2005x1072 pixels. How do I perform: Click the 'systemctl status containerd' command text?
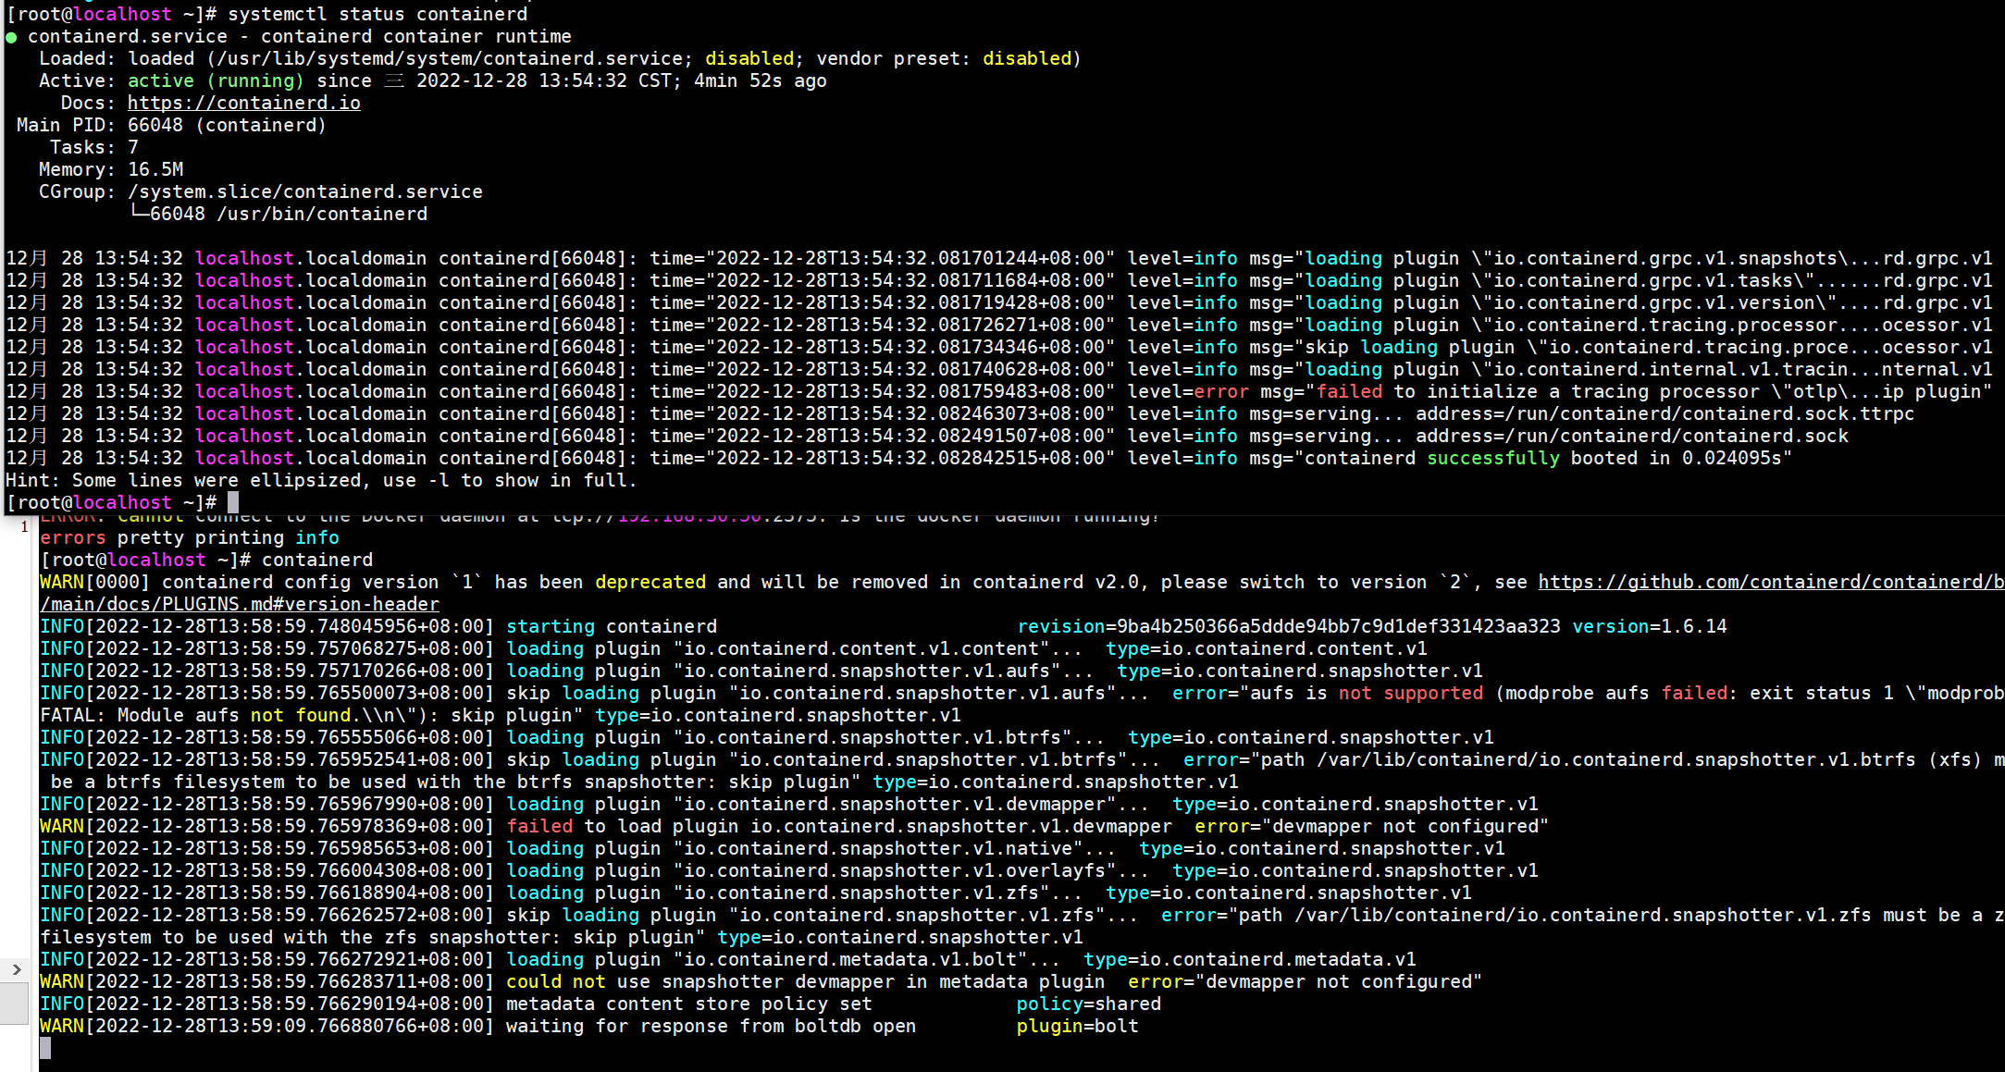coord(377,14)
